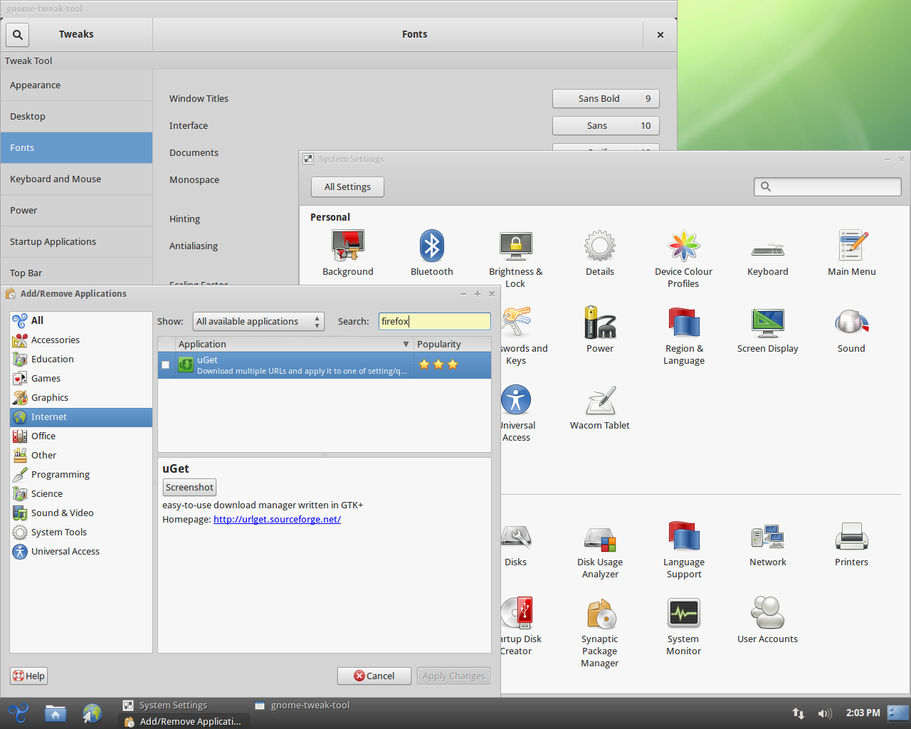Open Printers settings icon
911x729 pixels.
click(852, 537)
